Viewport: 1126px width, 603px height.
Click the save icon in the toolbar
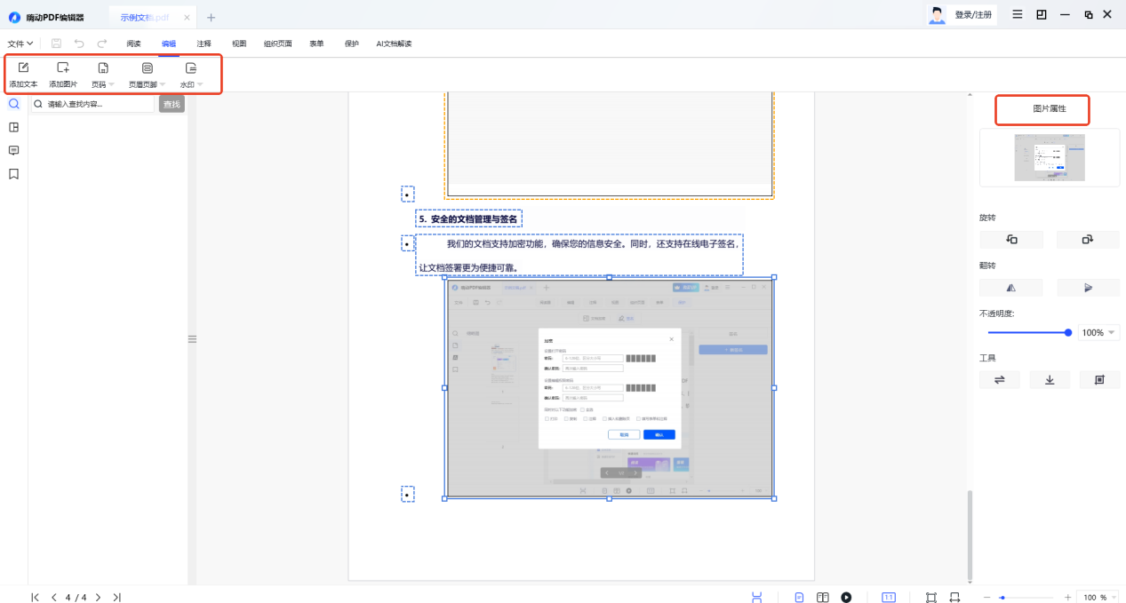tap(56, 43)
